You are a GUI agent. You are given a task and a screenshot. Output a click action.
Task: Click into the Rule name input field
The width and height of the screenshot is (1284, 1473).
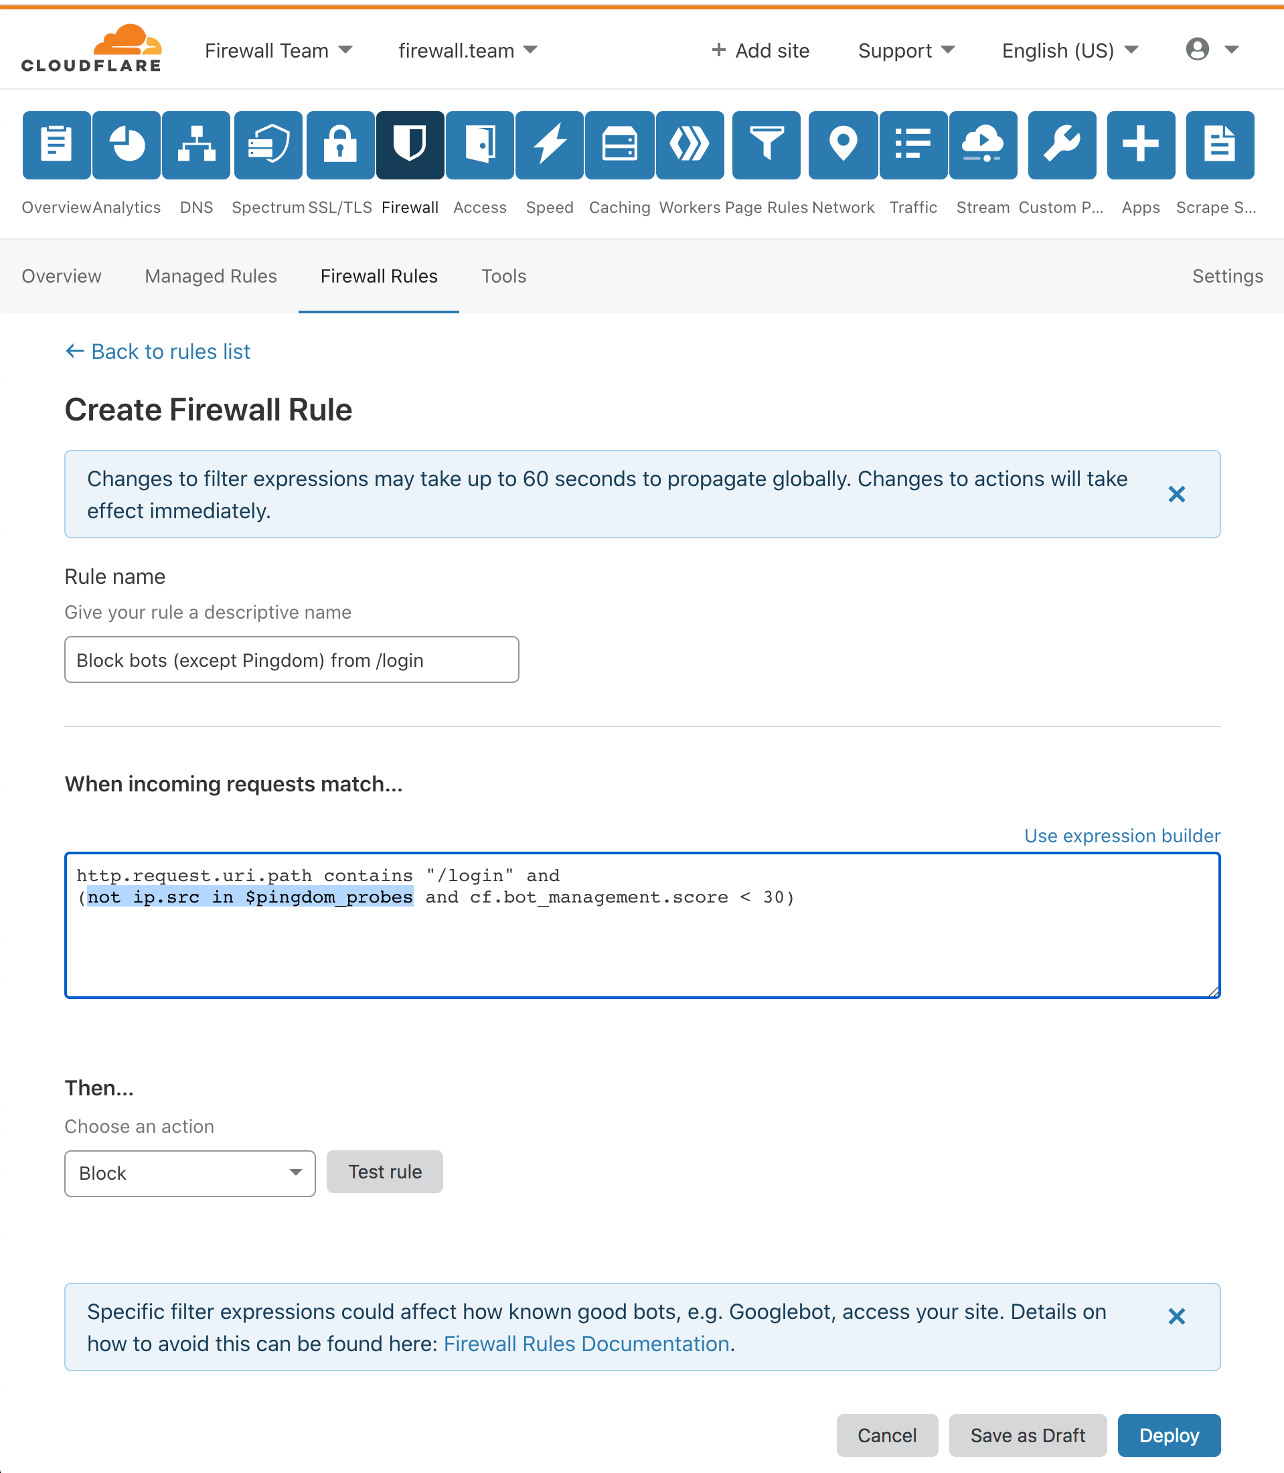292,659
